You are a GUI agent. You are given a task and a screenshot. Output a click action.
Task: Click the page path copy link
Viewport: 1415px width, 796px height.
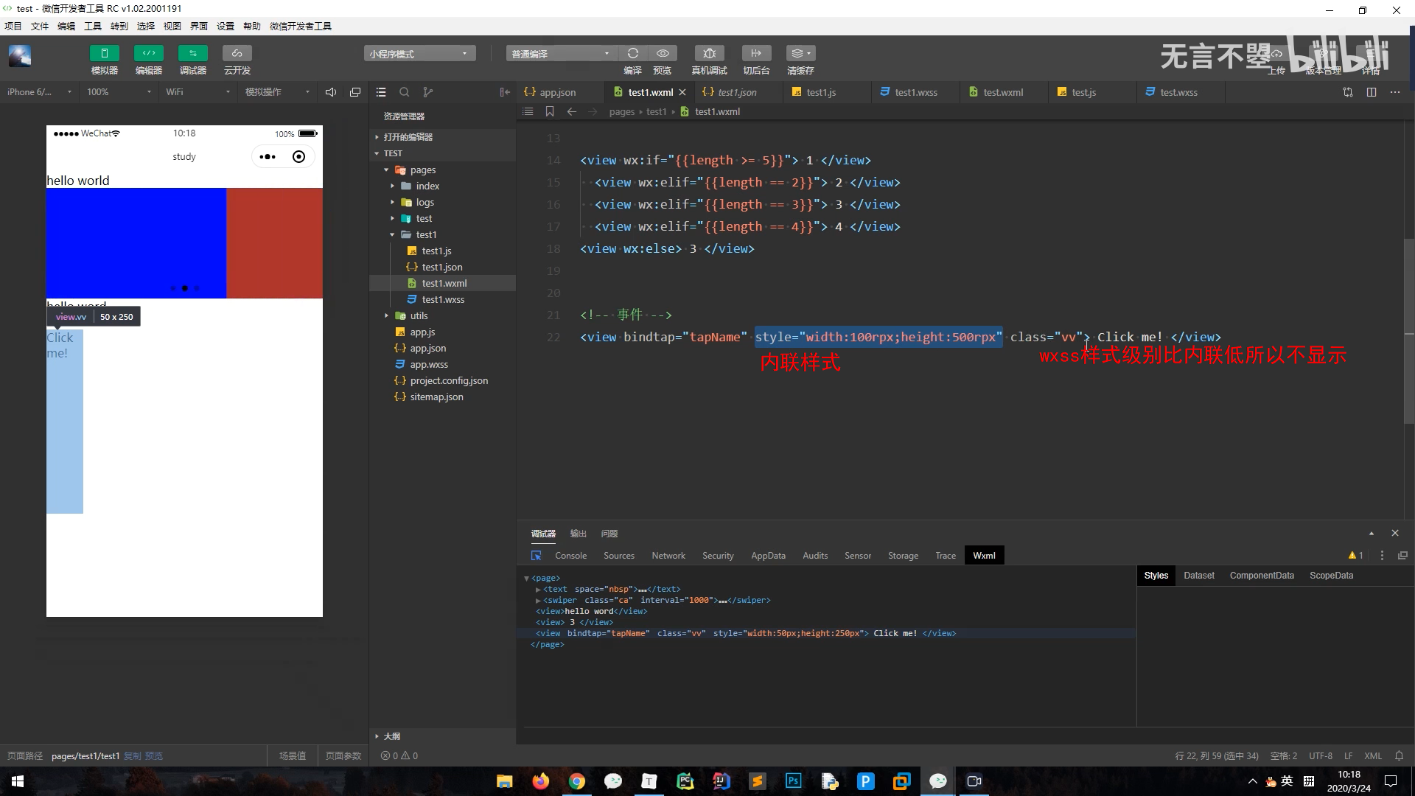point(132,755)
